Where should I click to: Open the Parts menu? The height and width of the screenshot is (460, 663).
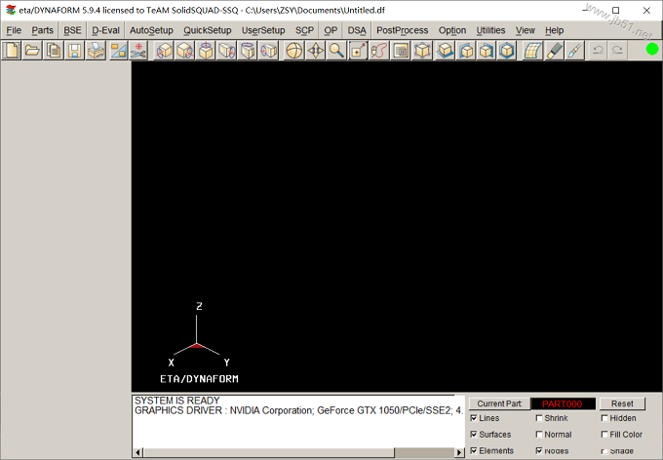pyautogui.click(x=42, y=30)
